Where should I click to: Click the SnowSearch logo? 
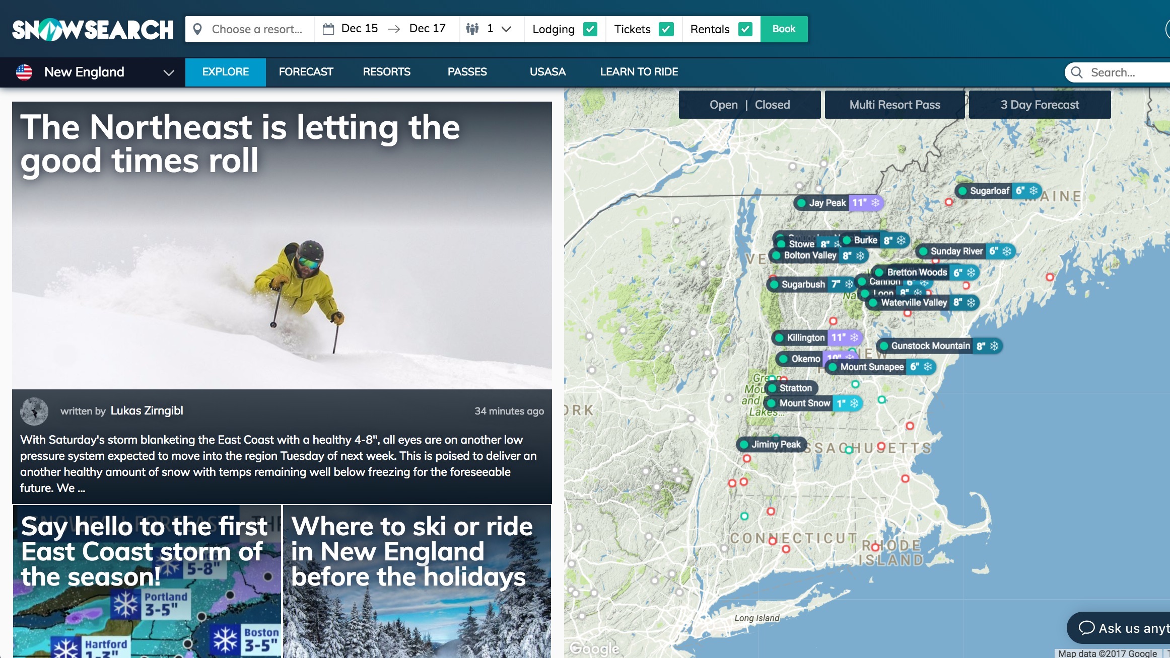pyautogui.click(x=93, y=30)
